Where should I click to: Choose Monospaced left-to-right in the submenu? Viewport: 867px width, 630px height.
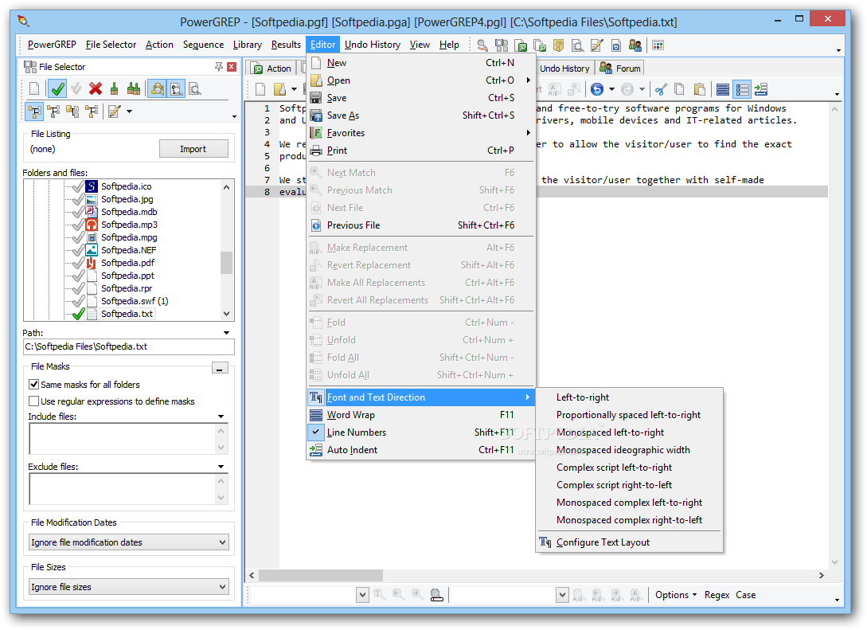(630, 432)
